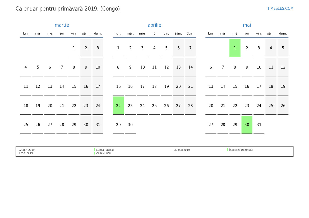Click the 22 apr. 2019 legend date

pyautogui.click(x=27, y=150)
